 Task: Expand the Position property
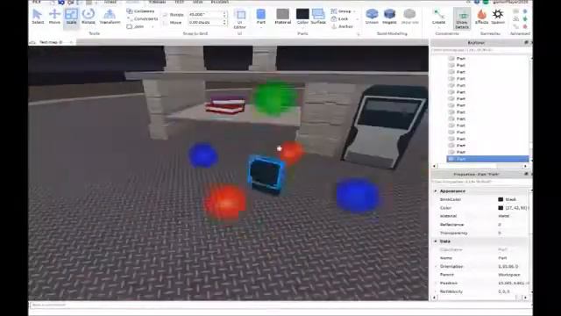tap(436, 283)
